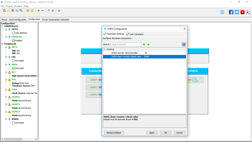252x142 pixels.
Task: Open the Help menu
Action: 26,6
